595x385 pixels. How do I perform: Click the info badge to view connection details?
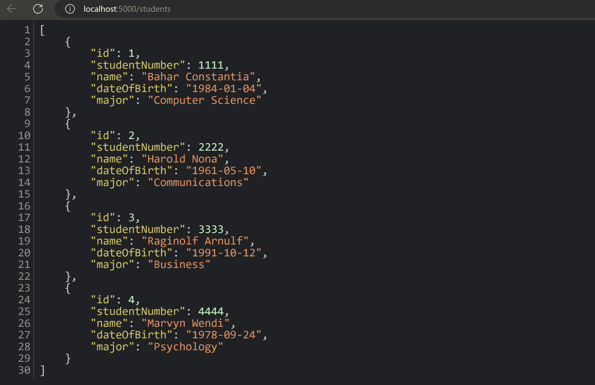coord(69,9)
